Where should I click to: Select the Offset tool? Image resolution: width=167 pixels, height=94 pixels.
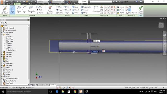(75, 13)
